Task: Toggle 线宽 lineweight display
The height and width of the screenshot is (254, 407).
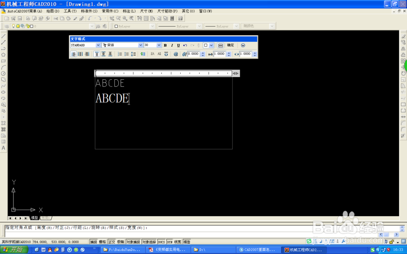Action: (177, 242)
